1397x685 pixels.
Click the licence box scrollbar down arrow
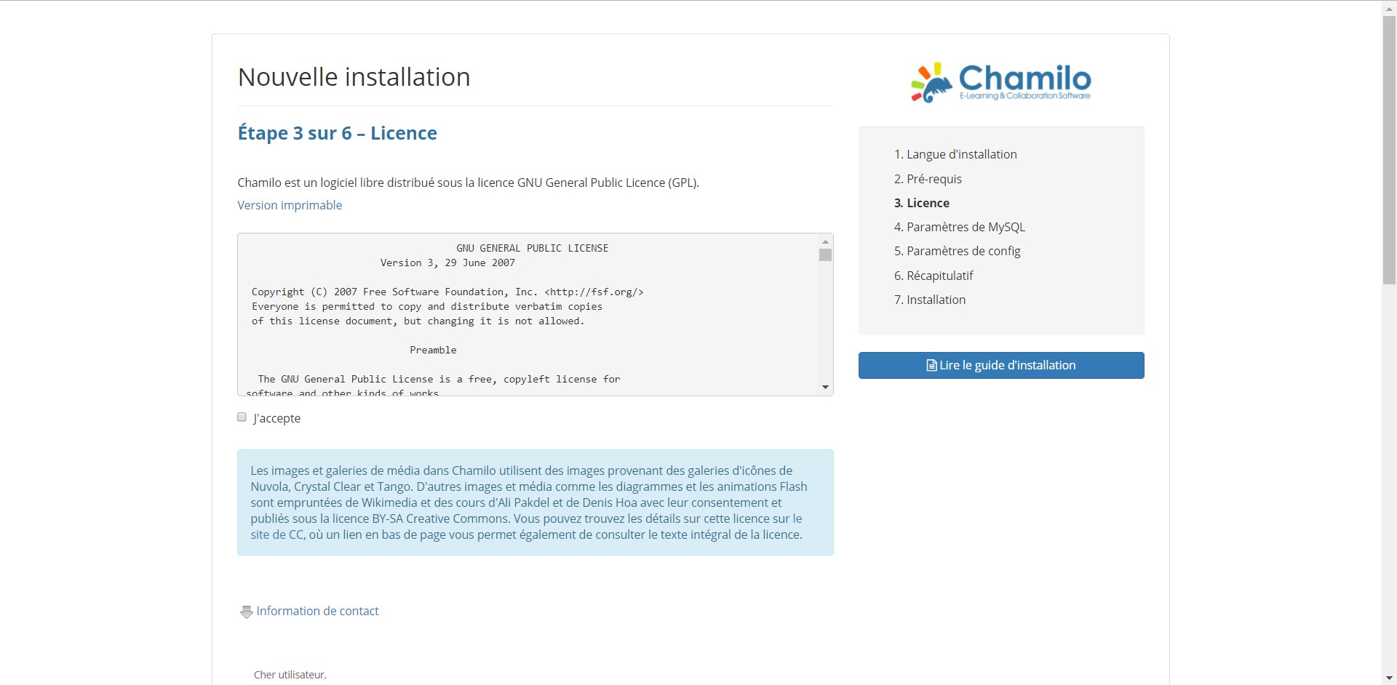[825, 387]
